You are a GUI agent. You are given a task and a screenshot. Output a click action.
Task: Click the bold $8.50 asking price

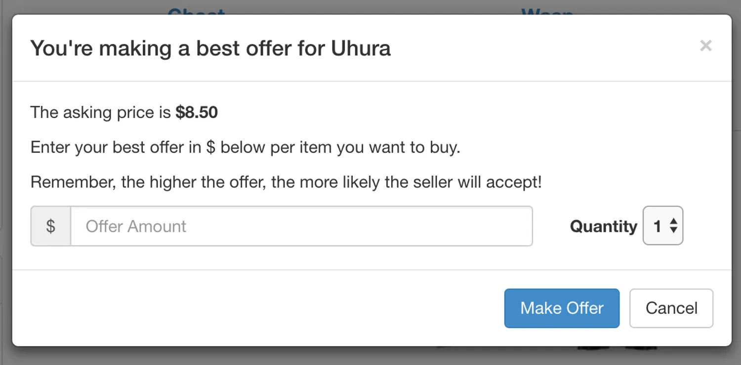[197, 112]
